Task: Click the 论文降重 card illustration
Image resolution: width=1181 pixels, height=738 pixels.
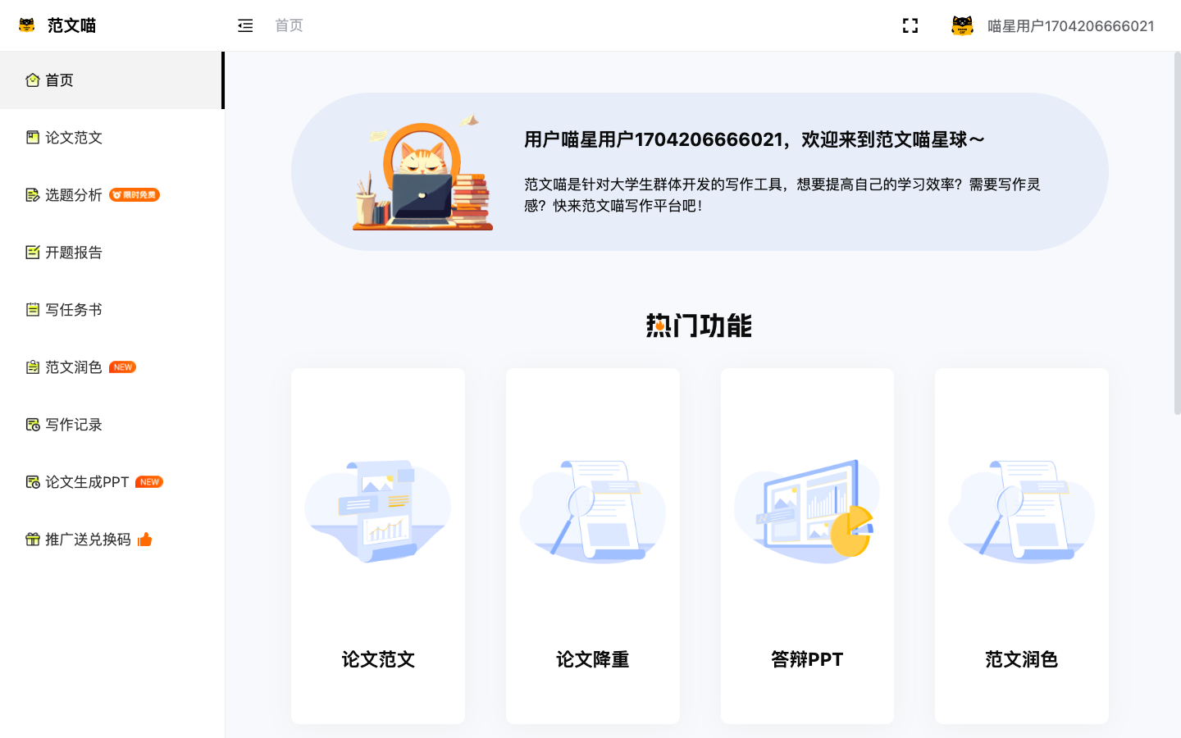Action: [x=592, y=508]
